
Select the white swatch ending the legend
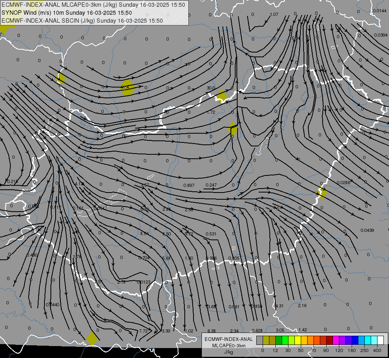(x=380, y=340)
